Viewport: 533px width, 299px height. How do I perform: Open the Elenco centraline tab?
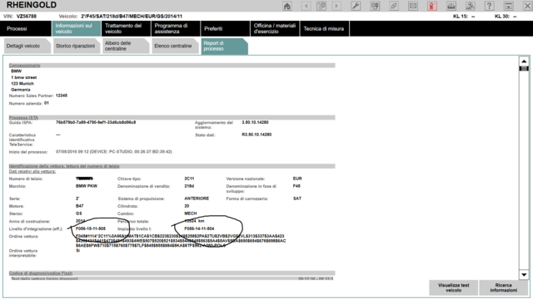[x=174, y=46]
